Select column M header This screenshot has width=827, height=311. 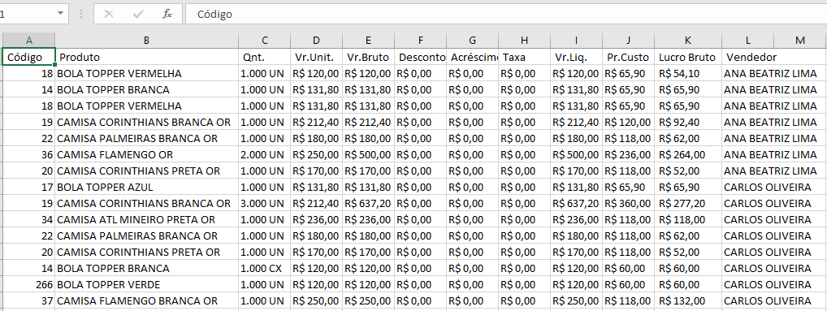point(801,40)
